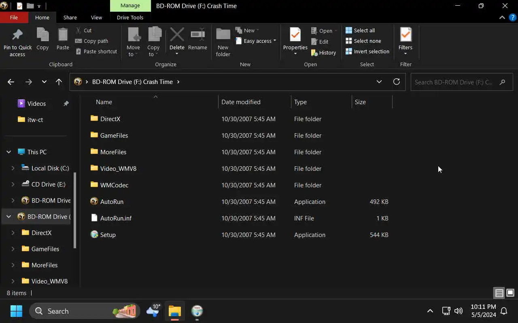Viewport: 518px width, 323px height.
Task: Select Cut in Clipboard group
Action: coord(84,30)
